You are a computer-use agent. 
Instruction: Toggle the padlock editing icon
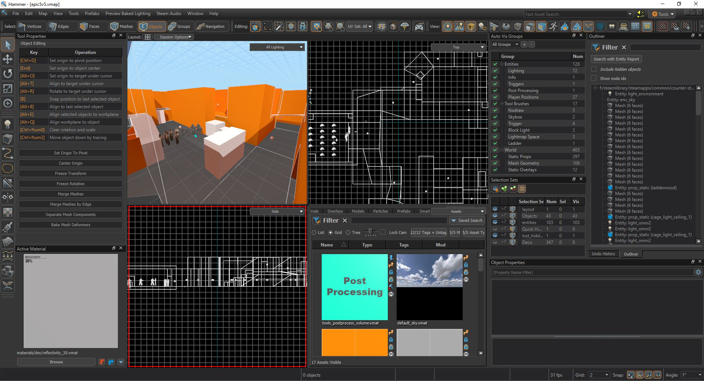tap(303, 26)
